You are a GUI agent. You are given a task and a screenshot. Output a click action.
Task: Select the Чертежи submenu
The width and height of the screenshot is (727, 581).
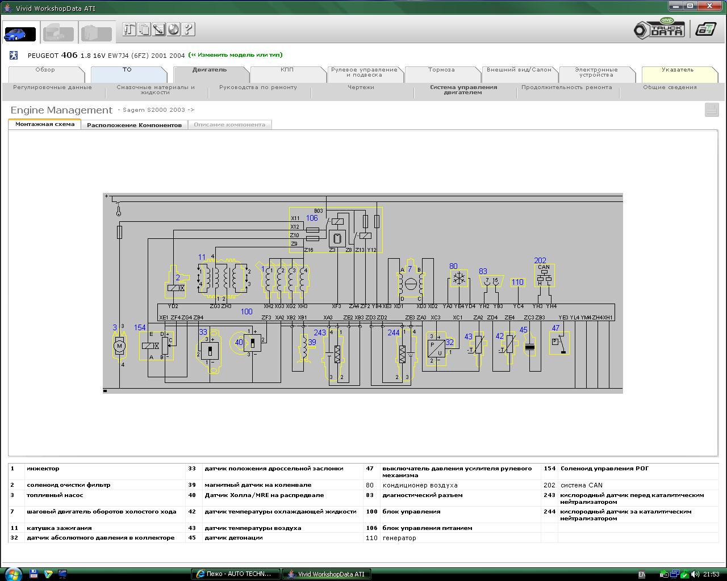click(361, 87)
